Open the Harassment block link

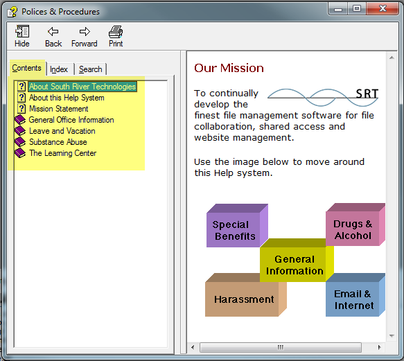pyautogui.click(x=245, y=295)
